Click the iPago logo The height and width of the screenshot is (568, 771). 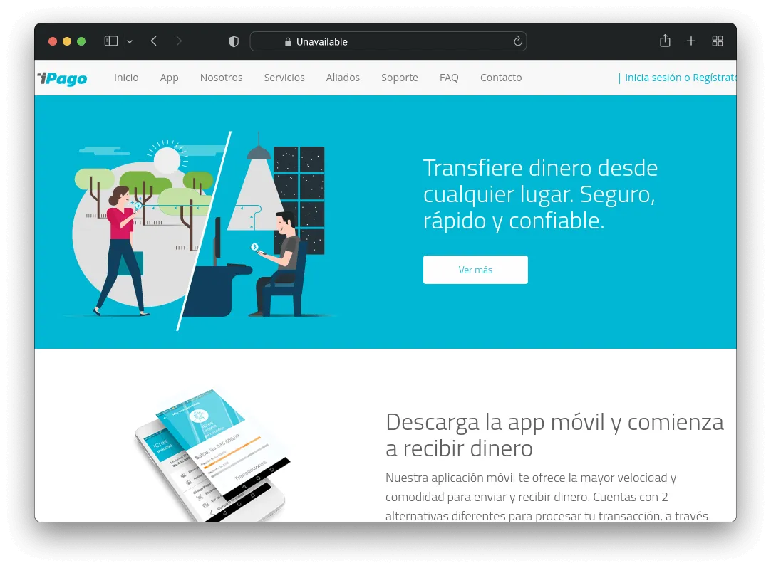[x=63, y=78]
